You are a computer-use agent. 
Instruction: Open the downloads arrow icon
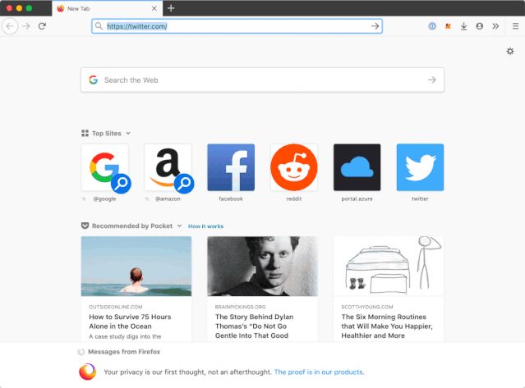coord(463,26)
